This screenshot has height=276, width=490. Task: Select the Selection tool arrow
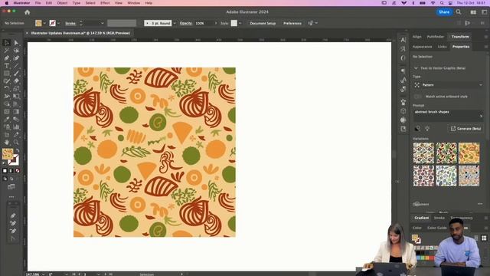click(x=7, y=43)
